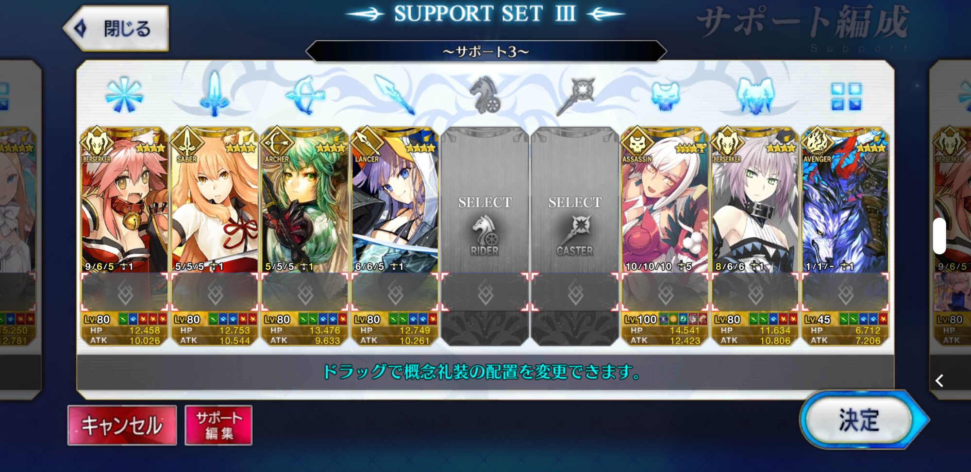Select the Assassin skull class icon

(x=665, y=96)
